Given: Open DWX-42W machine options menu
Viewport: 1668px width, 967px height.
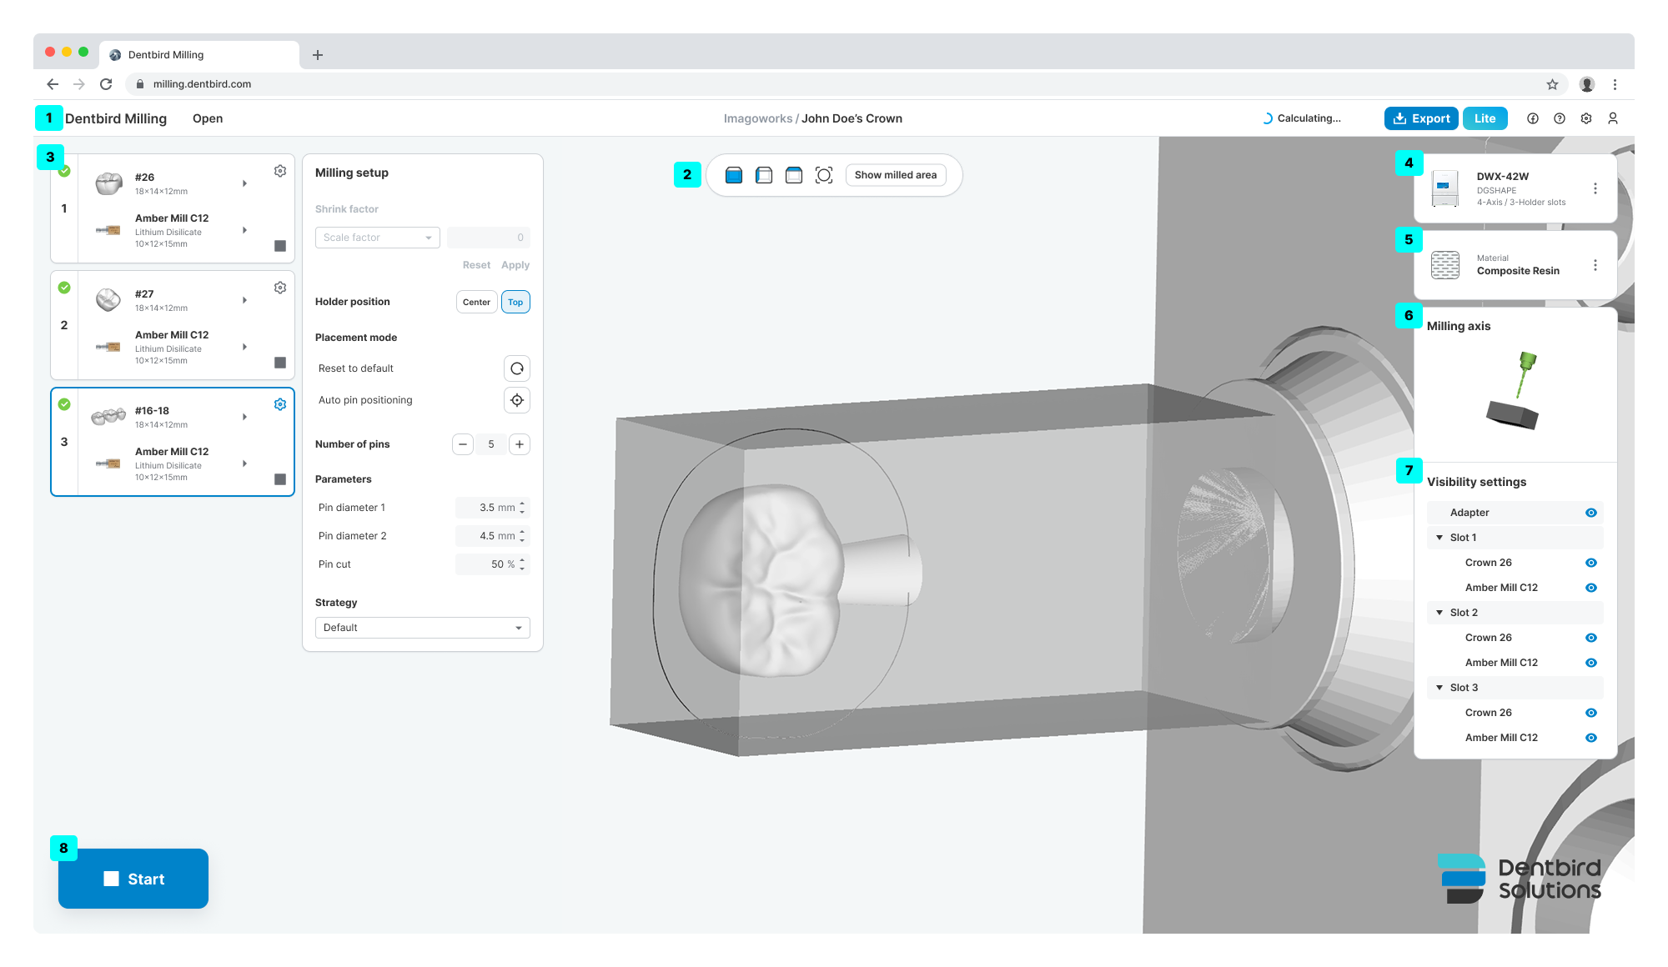Looking at the screenshot, I should pyautogui.click(x=1595, y=189).
